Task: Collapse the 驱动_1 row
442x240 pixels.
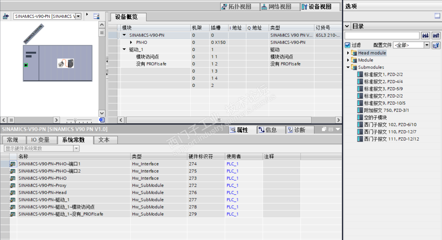Action: point(124,50)
